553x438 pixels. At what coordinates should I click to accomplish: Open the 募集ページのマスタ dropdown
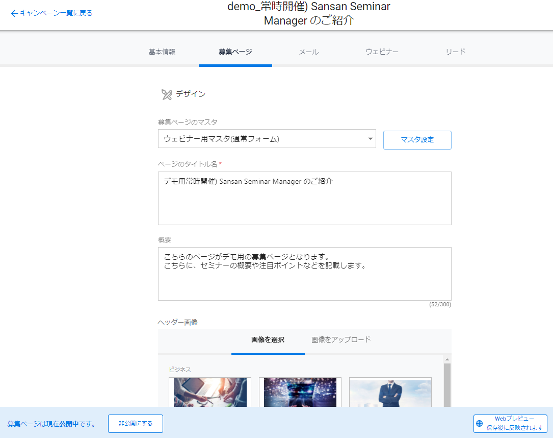pos(267,139)
